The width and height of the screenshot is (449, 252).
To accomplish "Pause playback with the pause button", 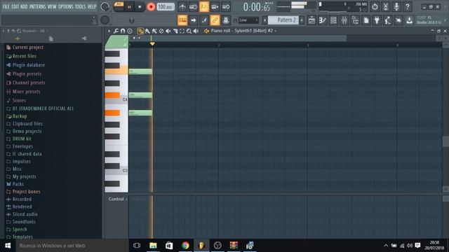I will point(129,7).
